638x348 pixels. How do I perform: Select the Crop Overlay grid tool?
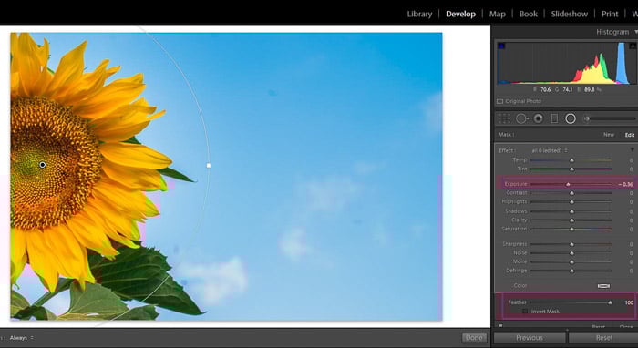pos(504,118)
